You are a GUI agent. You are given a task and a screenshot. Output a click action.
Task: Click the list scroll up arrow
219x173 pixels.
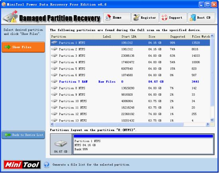[212, 36]
